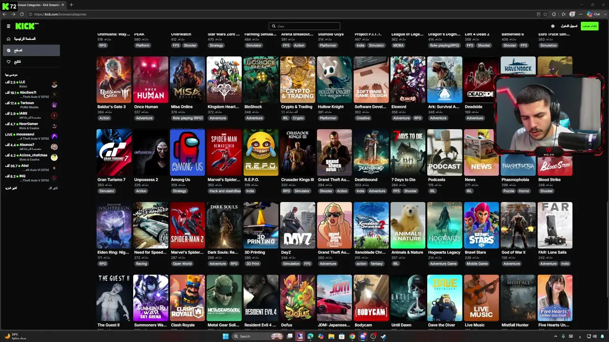This screenshot has height=342, width=609.
Task: Open the Hollow Knight category title link
Action: (x=331, y=107)
